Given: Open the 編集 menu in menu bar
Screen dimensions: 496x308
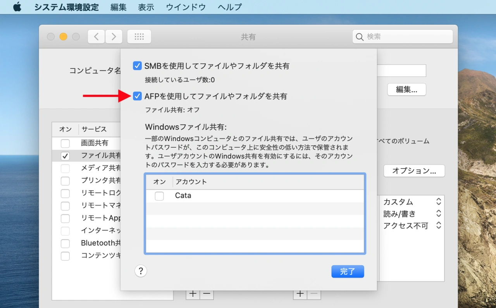Looking at the screenshot, I should coord(118,7).
